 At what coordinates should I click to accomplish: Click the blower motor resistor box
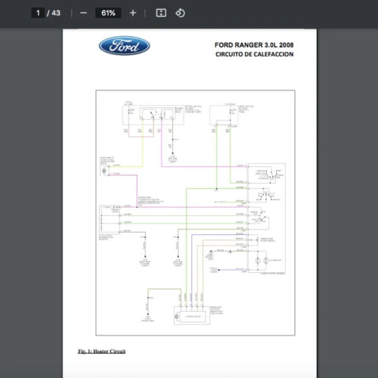tap(108, 220)
